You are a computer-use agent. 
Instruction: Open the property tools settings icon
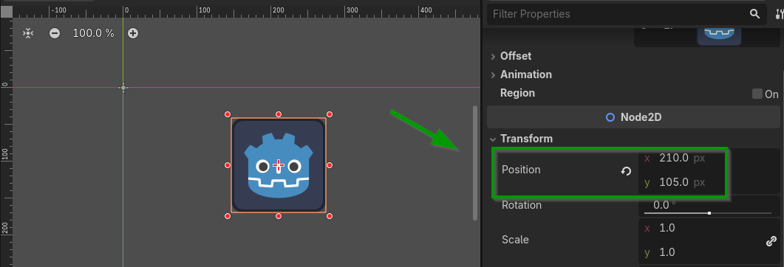(x=780, y=14)
